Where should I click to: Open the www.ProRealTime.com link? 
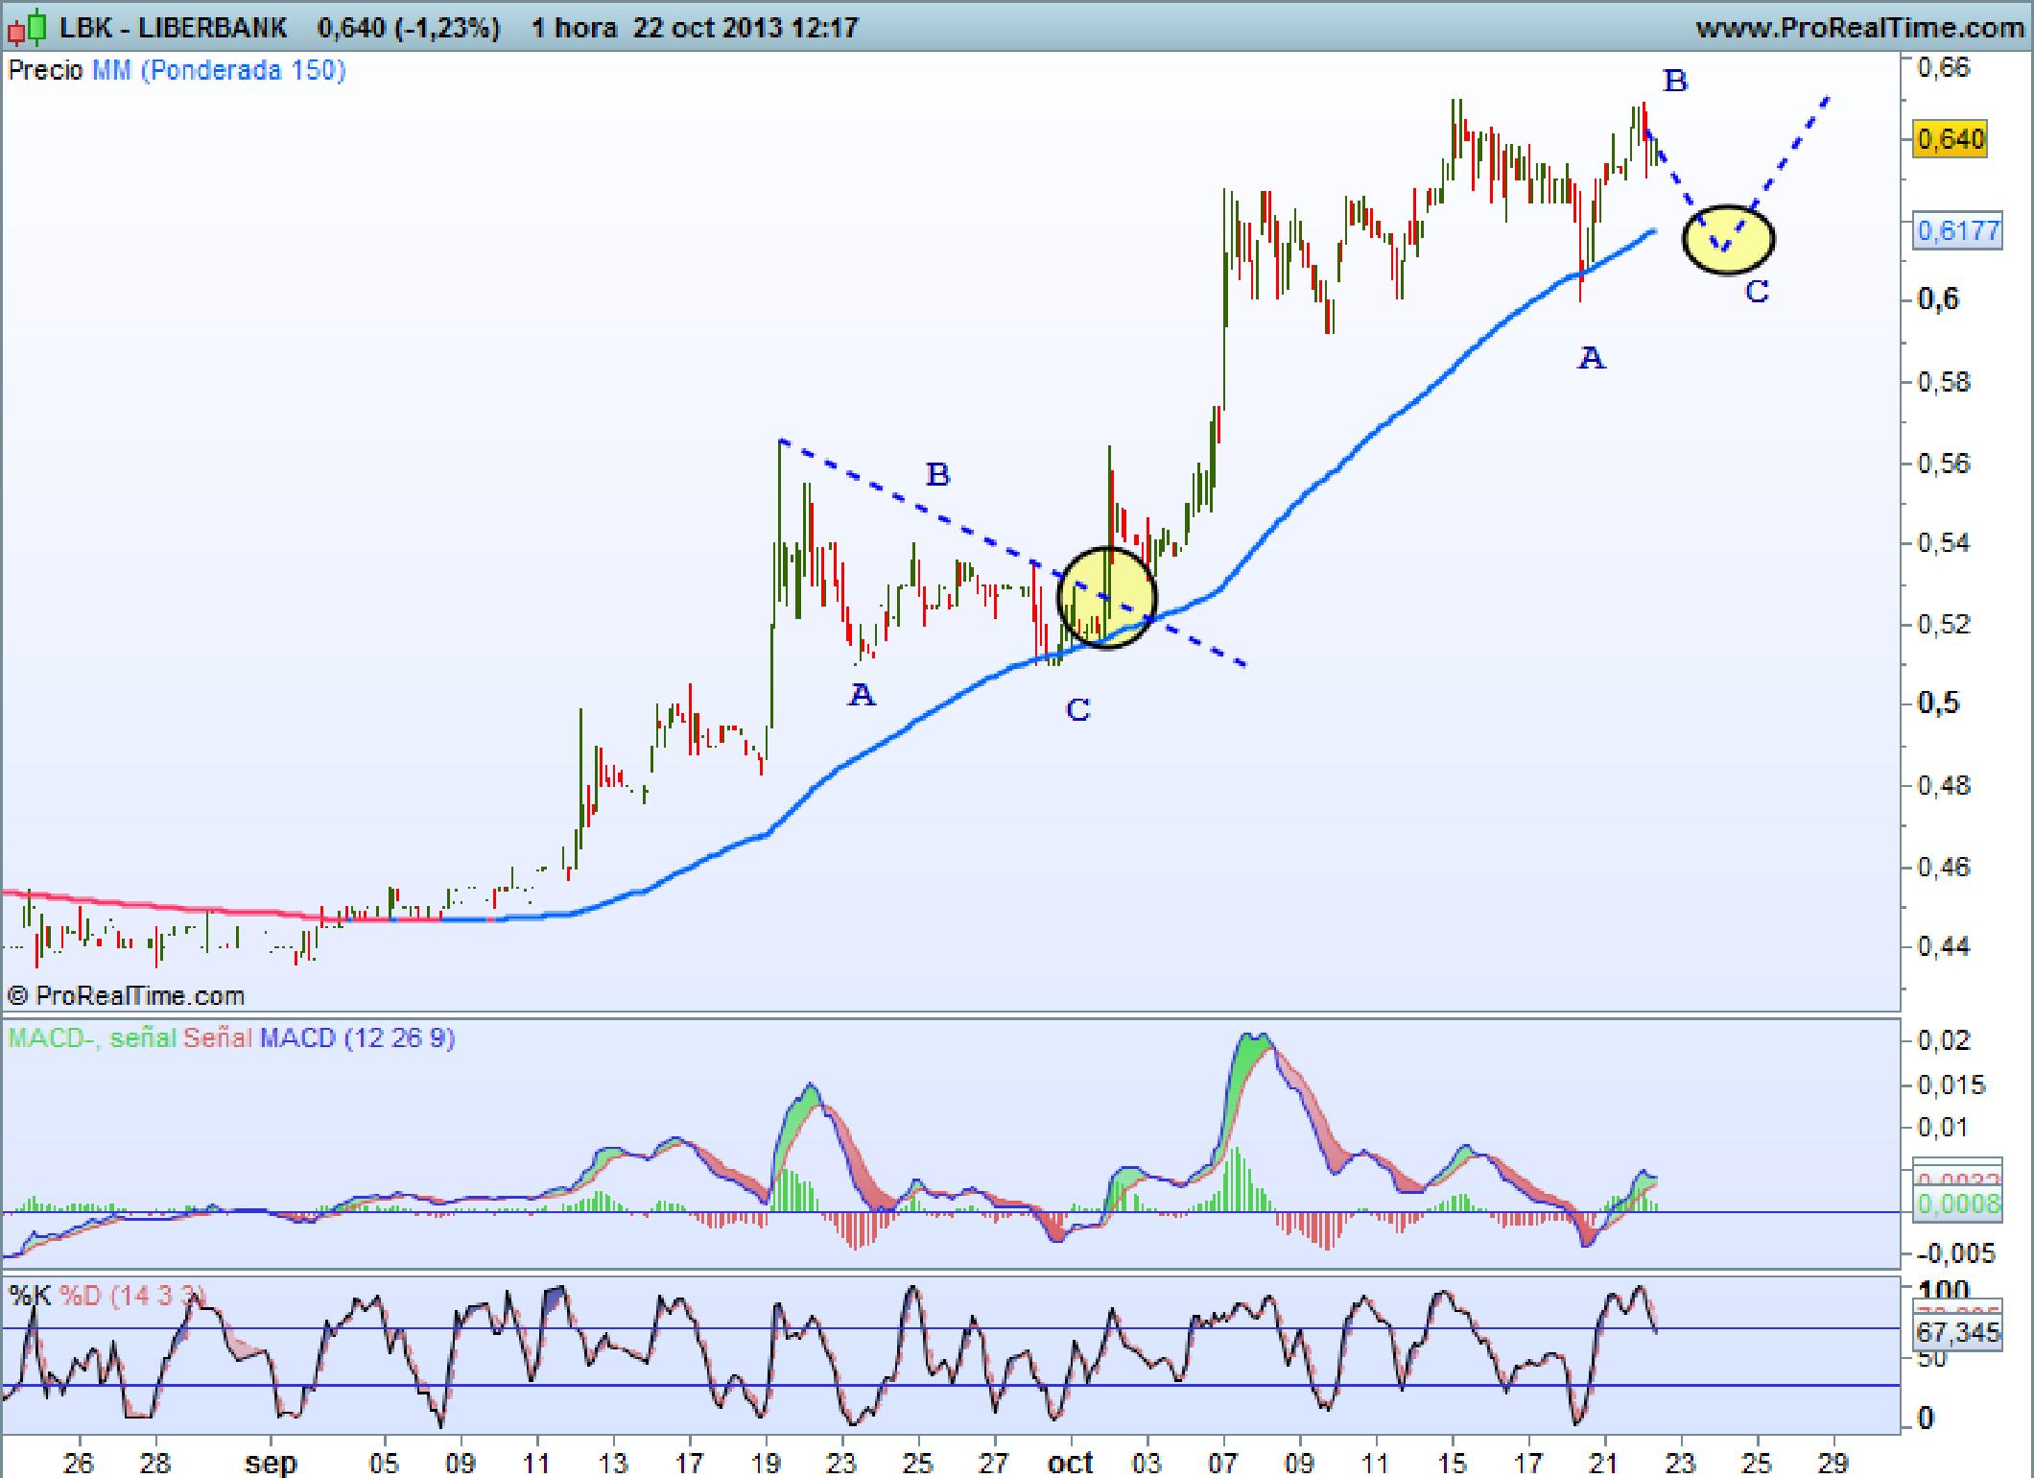click(1859, 28)
